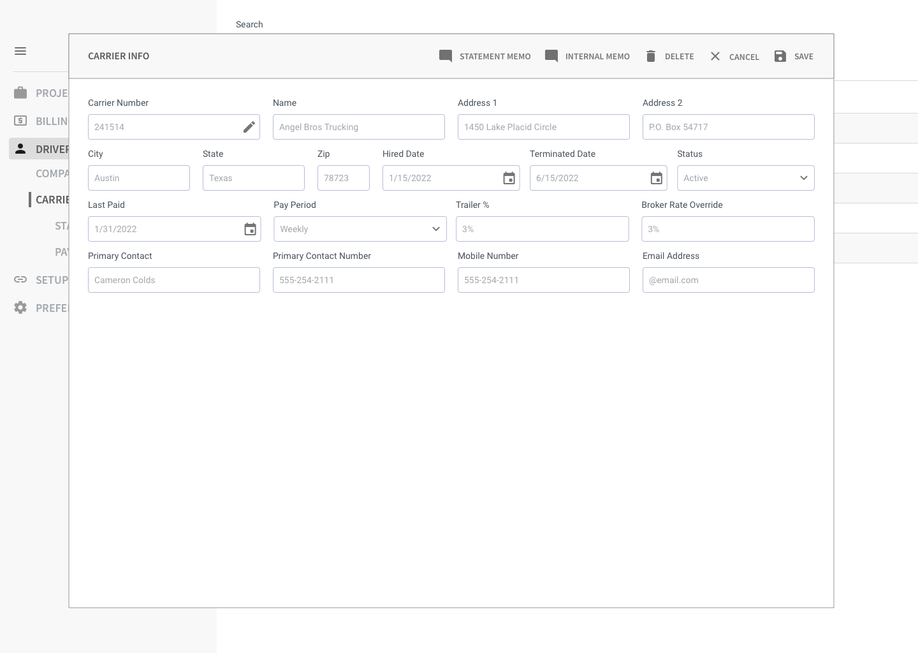Click the Projects briefcase icon in sidebar
Screen dimensions: 918x653
pyautogui.click(x=20, y=93)
